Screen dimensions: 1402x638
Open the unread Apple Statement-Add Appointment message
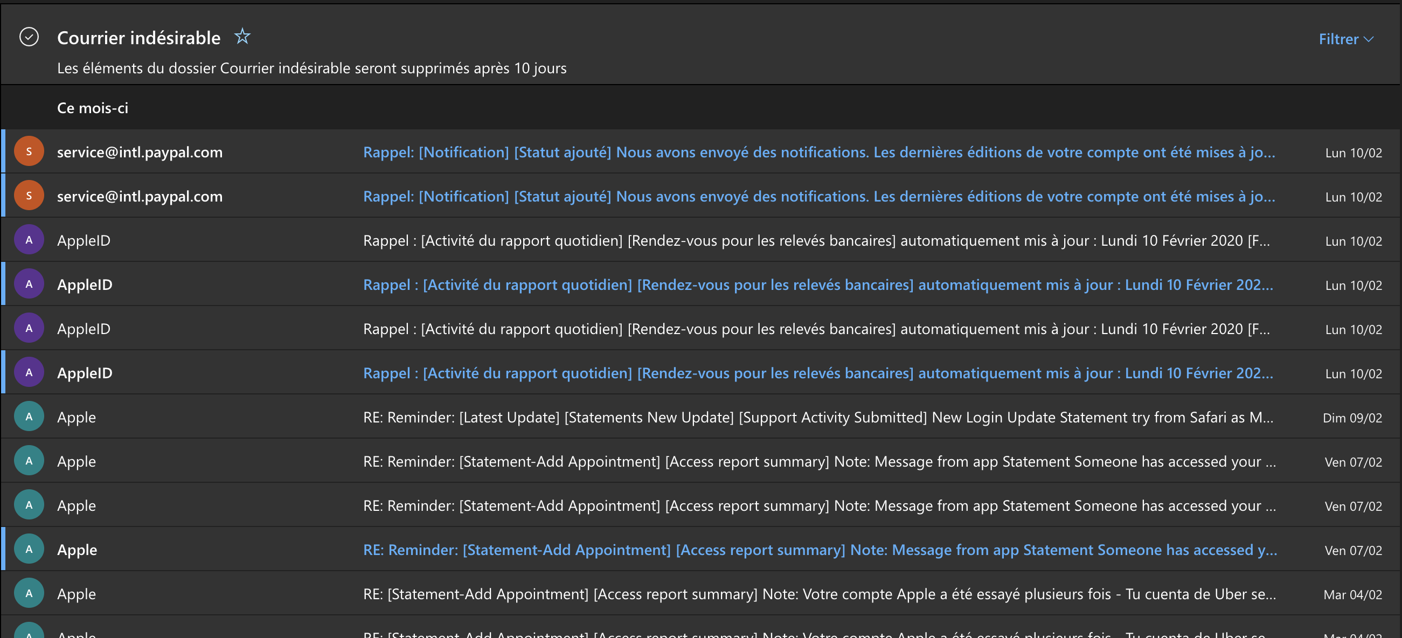820,550
